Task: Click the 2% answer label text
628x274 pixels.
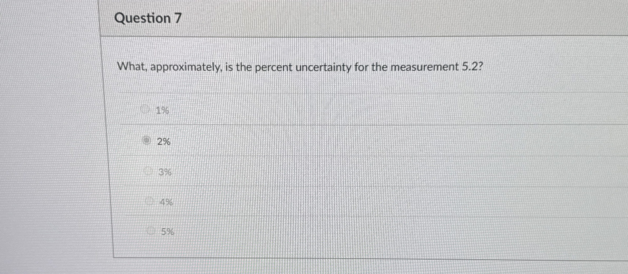Action: (164, 141)
